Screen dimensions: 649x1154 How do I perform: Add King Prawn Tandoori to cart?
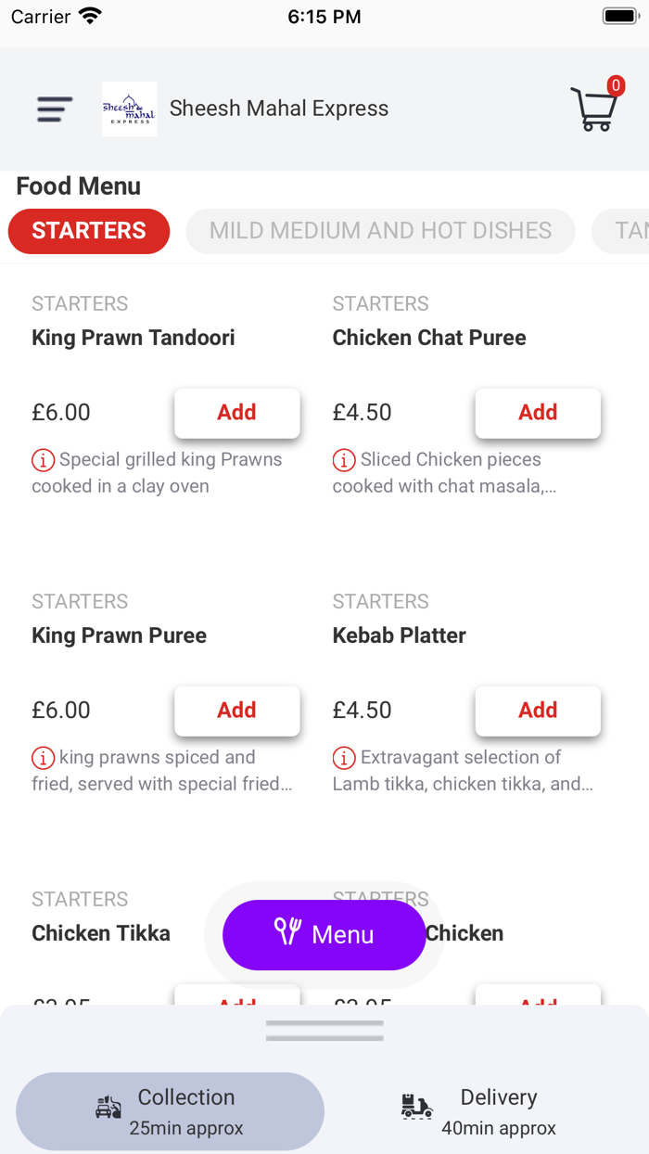coord(236,413)
